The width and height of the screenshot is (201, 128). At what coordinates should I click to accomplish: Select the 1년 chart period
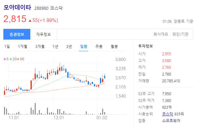[x=55, y=46]
